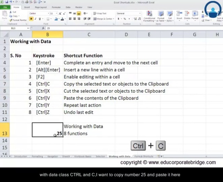The height and width of the screenshot is (182, 223).
Task: Click the Undo arrow icon
Action: pyautogui.click(x=11, y=2)
